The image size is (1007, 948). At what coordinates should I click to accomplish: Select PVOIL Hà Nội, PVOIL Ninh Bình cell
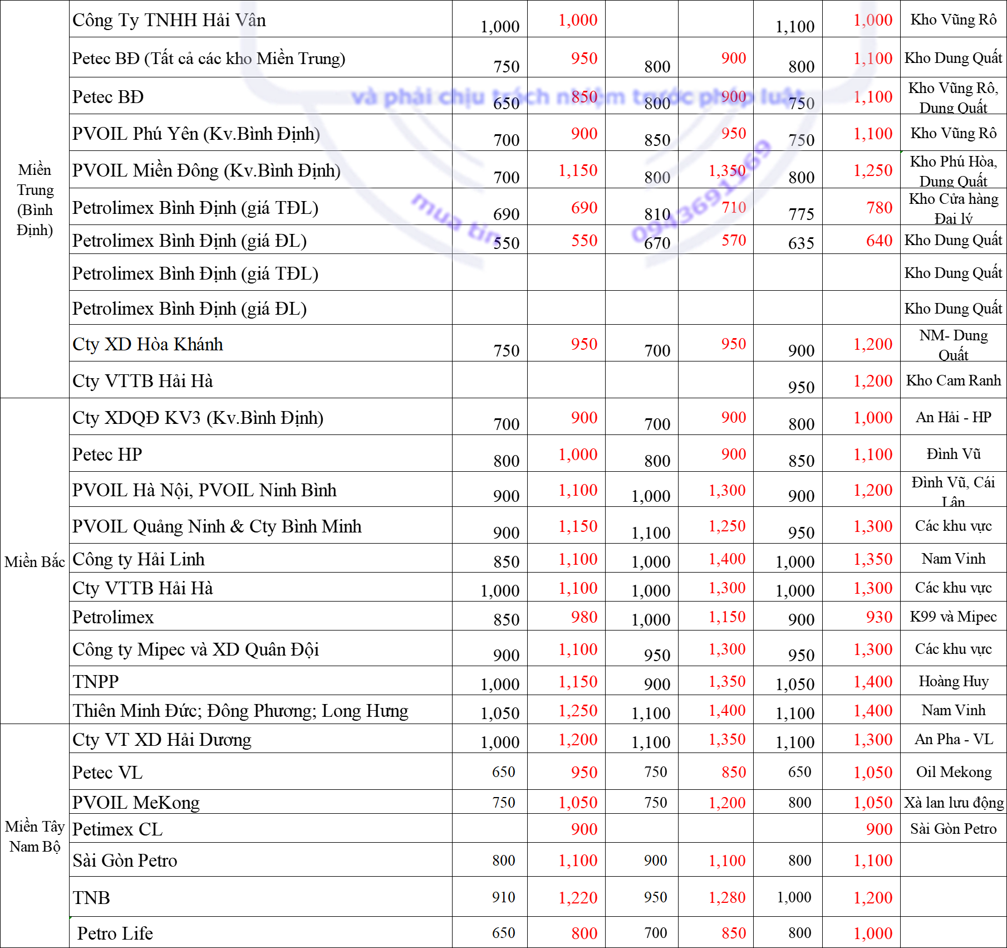(x=261, y=490)
